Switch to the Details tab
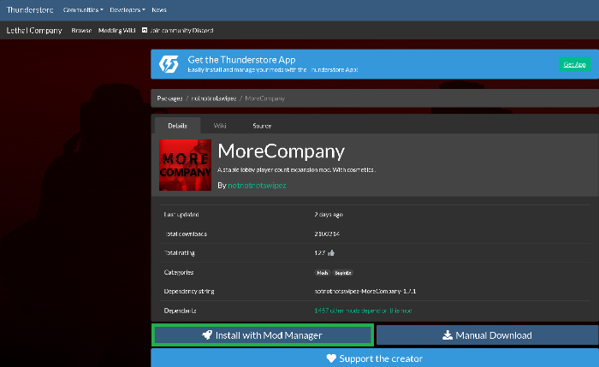The width and height of the screenshot is (599, 367). (177, 126)
